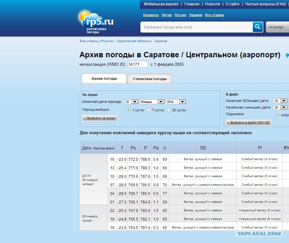Select the 1 сутки radio button
Image resolution: width=289 pixels, height=243 pixels.
[x=129, y=110]
